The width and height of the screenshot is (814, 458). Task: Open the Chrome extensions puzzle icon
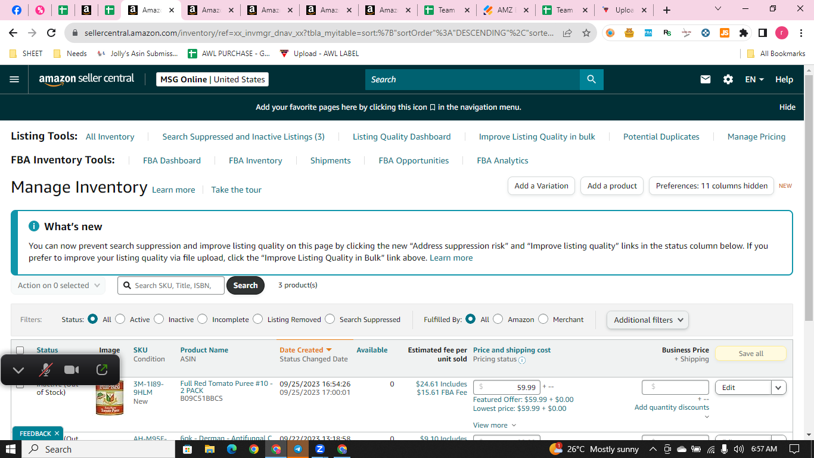pos(744,33)
